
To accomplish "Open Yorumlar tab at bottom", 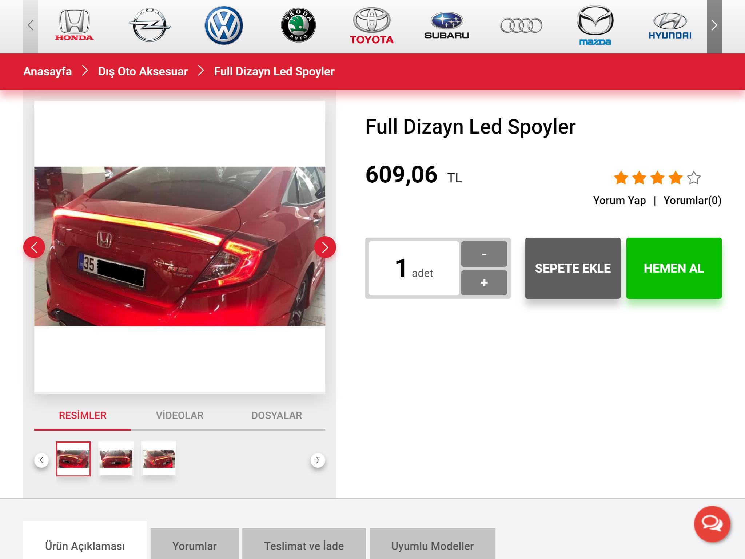I will pyautogui.click(x=195, y=544).
